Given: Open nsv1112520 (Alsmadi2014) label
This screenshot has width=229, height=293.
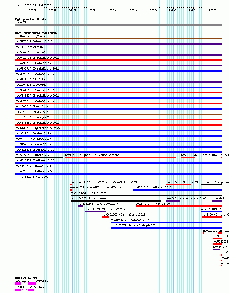Looking at the screenshot, I should (34, 166).
